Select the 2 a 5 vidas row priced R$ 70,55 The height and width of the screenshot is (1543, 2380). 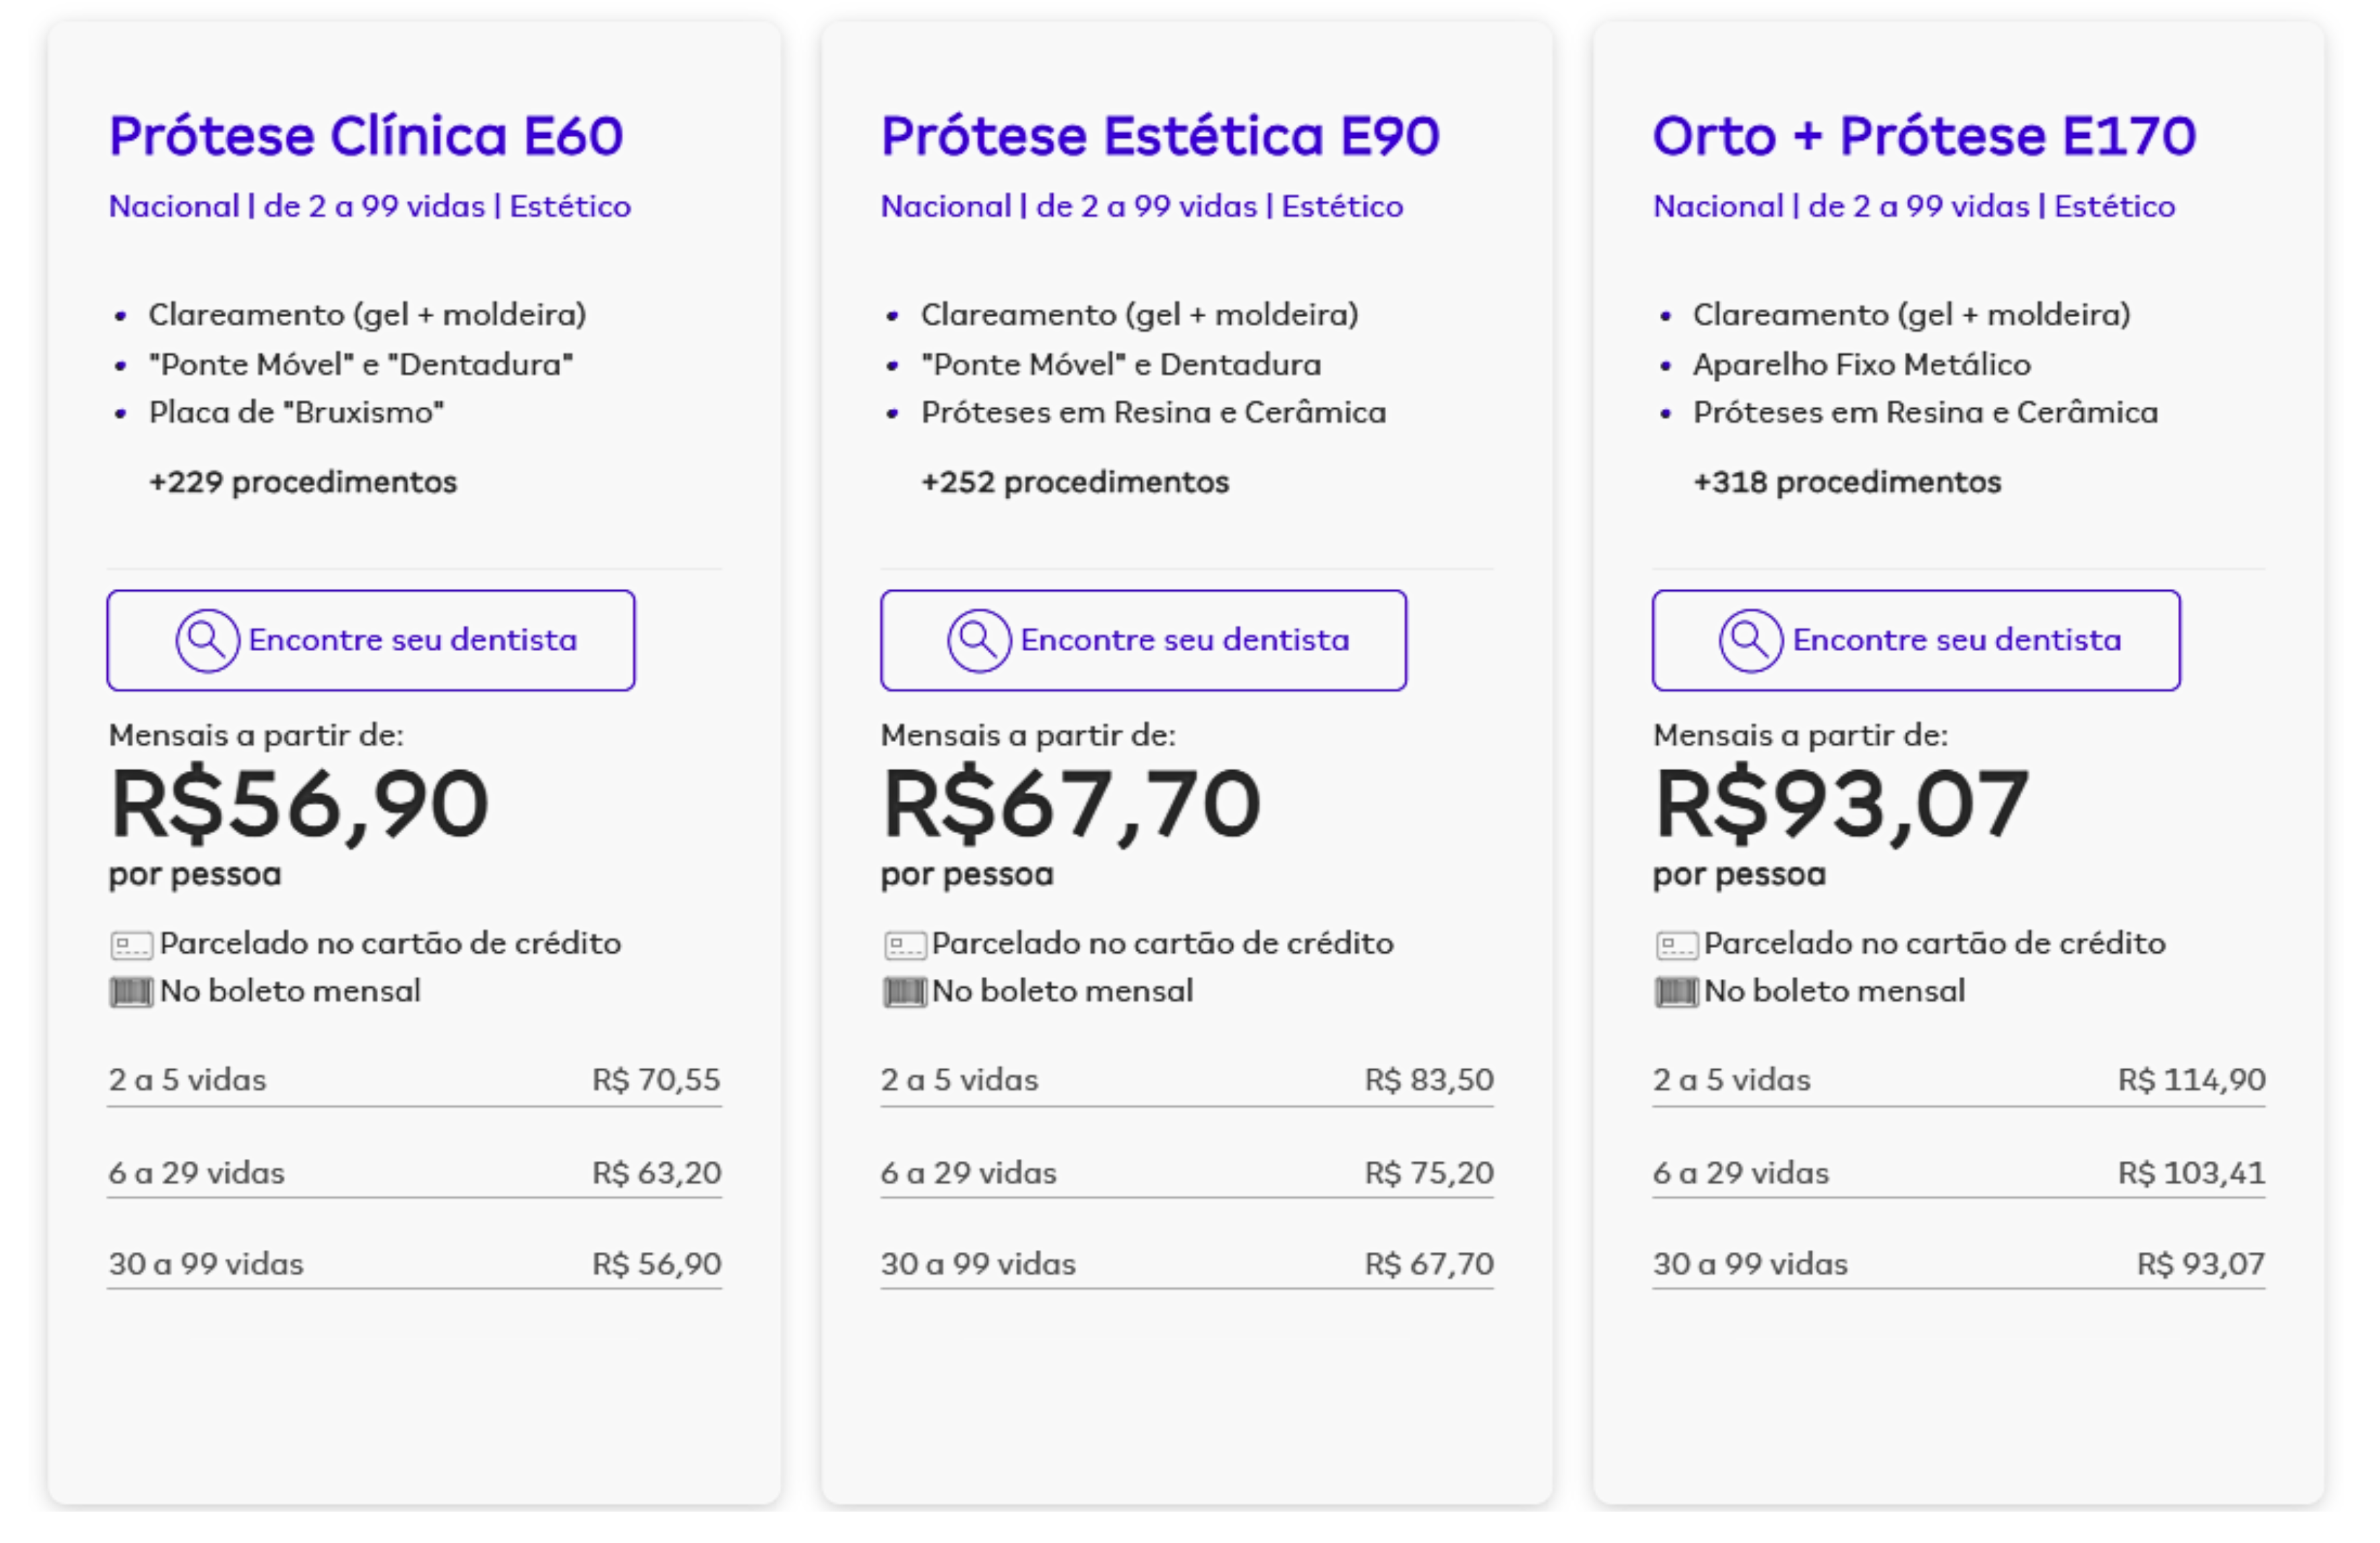coord(415,1080)
